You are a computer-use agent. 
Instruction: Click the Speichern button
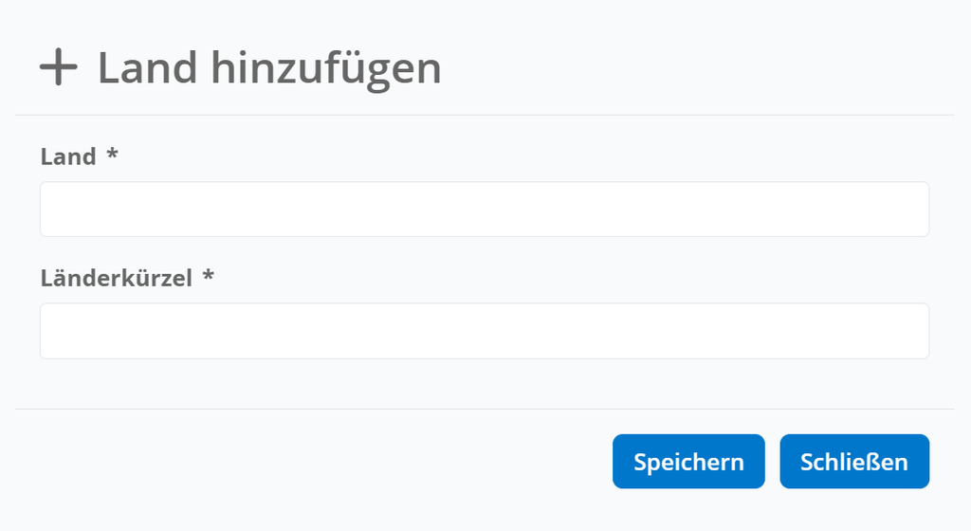pos(688,462)
